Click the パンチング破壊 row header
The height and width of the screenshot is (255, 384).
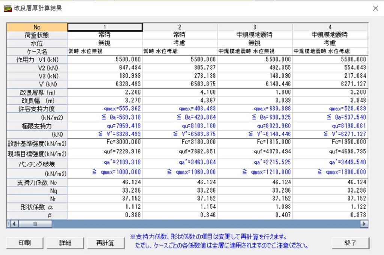pyautogui.click(x=37, y=164)
